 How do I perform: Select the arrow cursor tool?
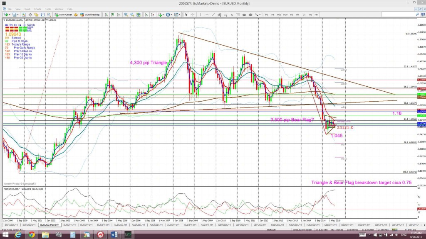(186, 15)
